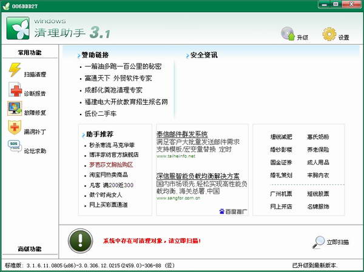The width and height of the screenshot is (364, 272).
Task: Click the www.taiheinfo.net URL
Action: coord(176,156)
